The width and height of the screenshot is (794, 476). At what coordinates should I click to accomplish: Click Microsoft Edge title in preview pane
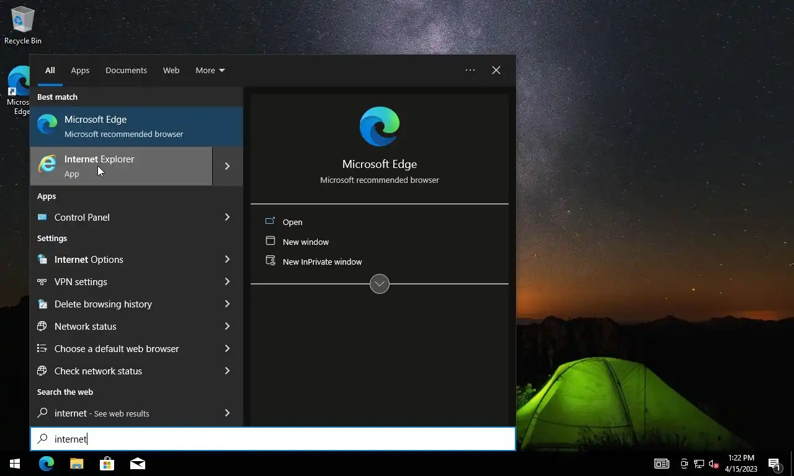(380, 164)
